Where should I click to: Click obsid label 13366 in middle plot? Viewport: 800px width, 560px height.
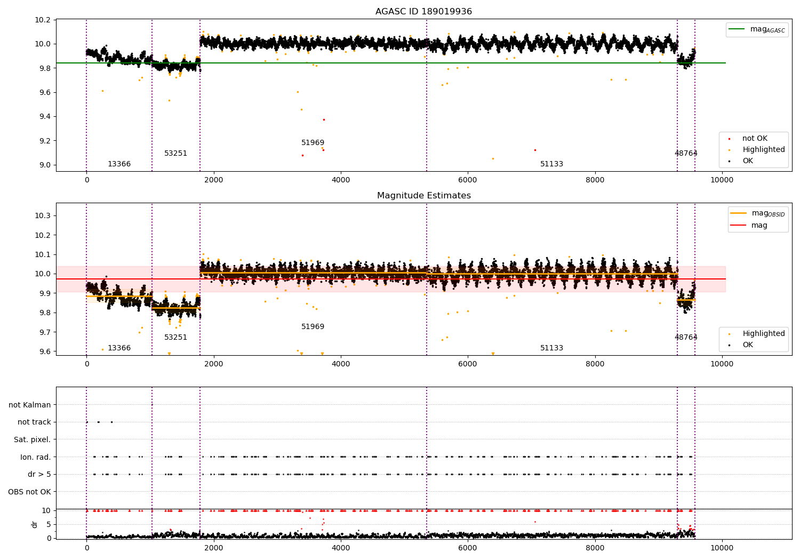tap(119, 348)
